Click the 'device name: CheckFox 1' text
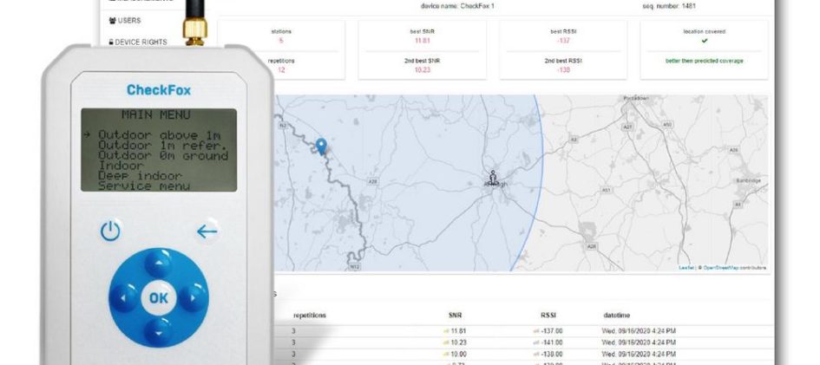 (457, 6)
